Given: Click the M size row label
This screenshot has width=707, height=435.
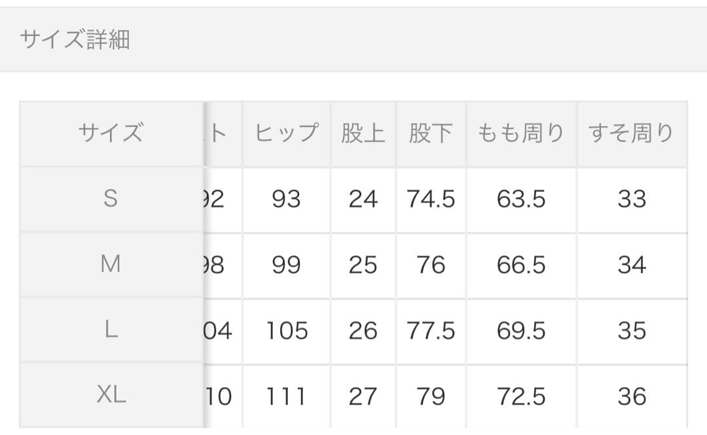Looking at the screenshot, I should point(111,264).
